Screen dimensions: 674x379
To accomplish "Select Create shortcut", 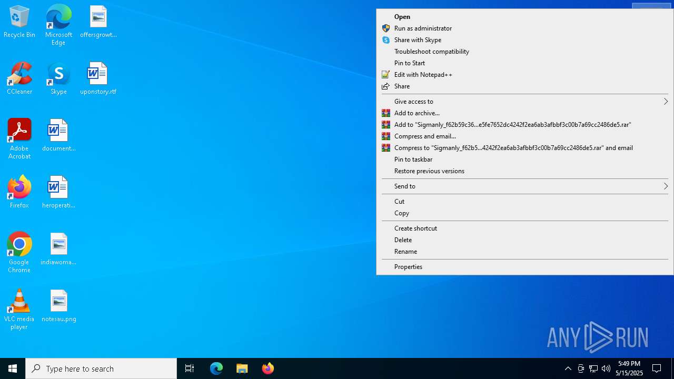I will (525, 228).
